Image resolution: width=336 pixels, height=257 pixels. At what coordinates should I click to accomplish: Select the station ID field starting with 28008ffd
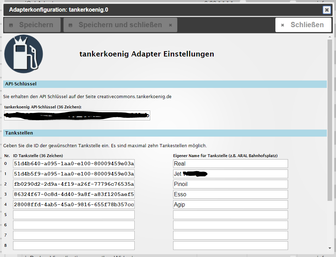(74, 204)
